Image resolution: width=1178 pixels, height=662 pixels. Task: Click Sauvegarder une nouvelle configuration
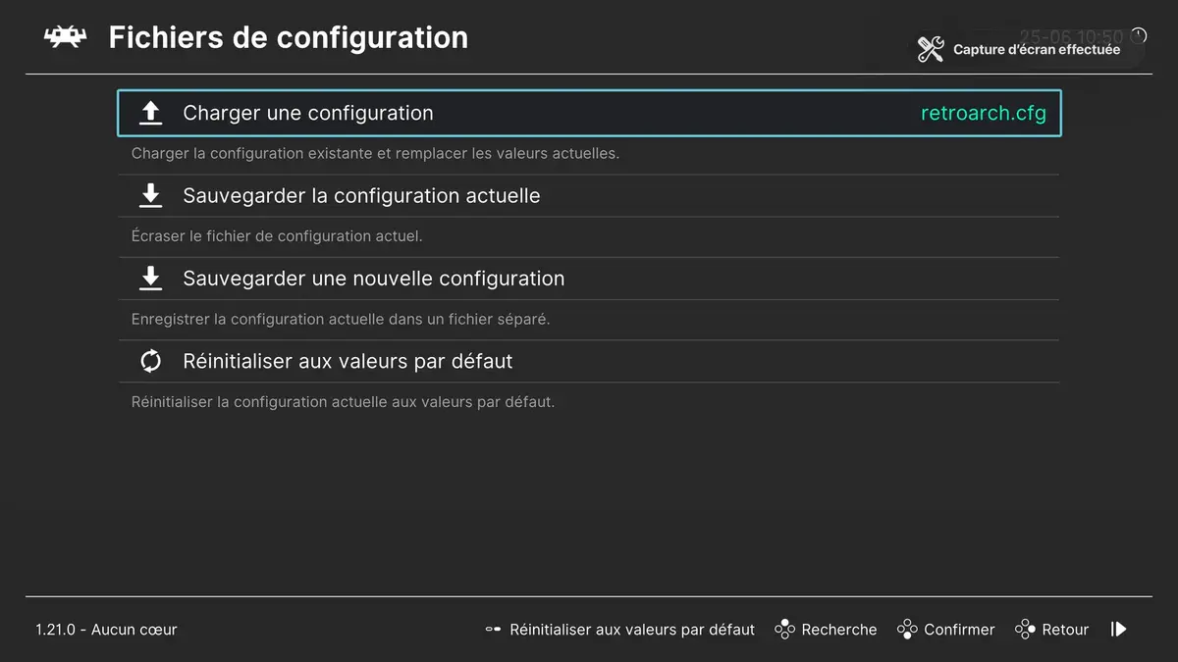pyautogui.click(x=373, y=278)
